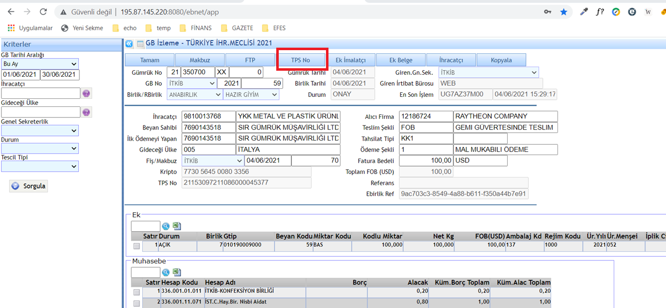Click the browser address bar URL
The image size is (666, 308).
tap(170, 12)
